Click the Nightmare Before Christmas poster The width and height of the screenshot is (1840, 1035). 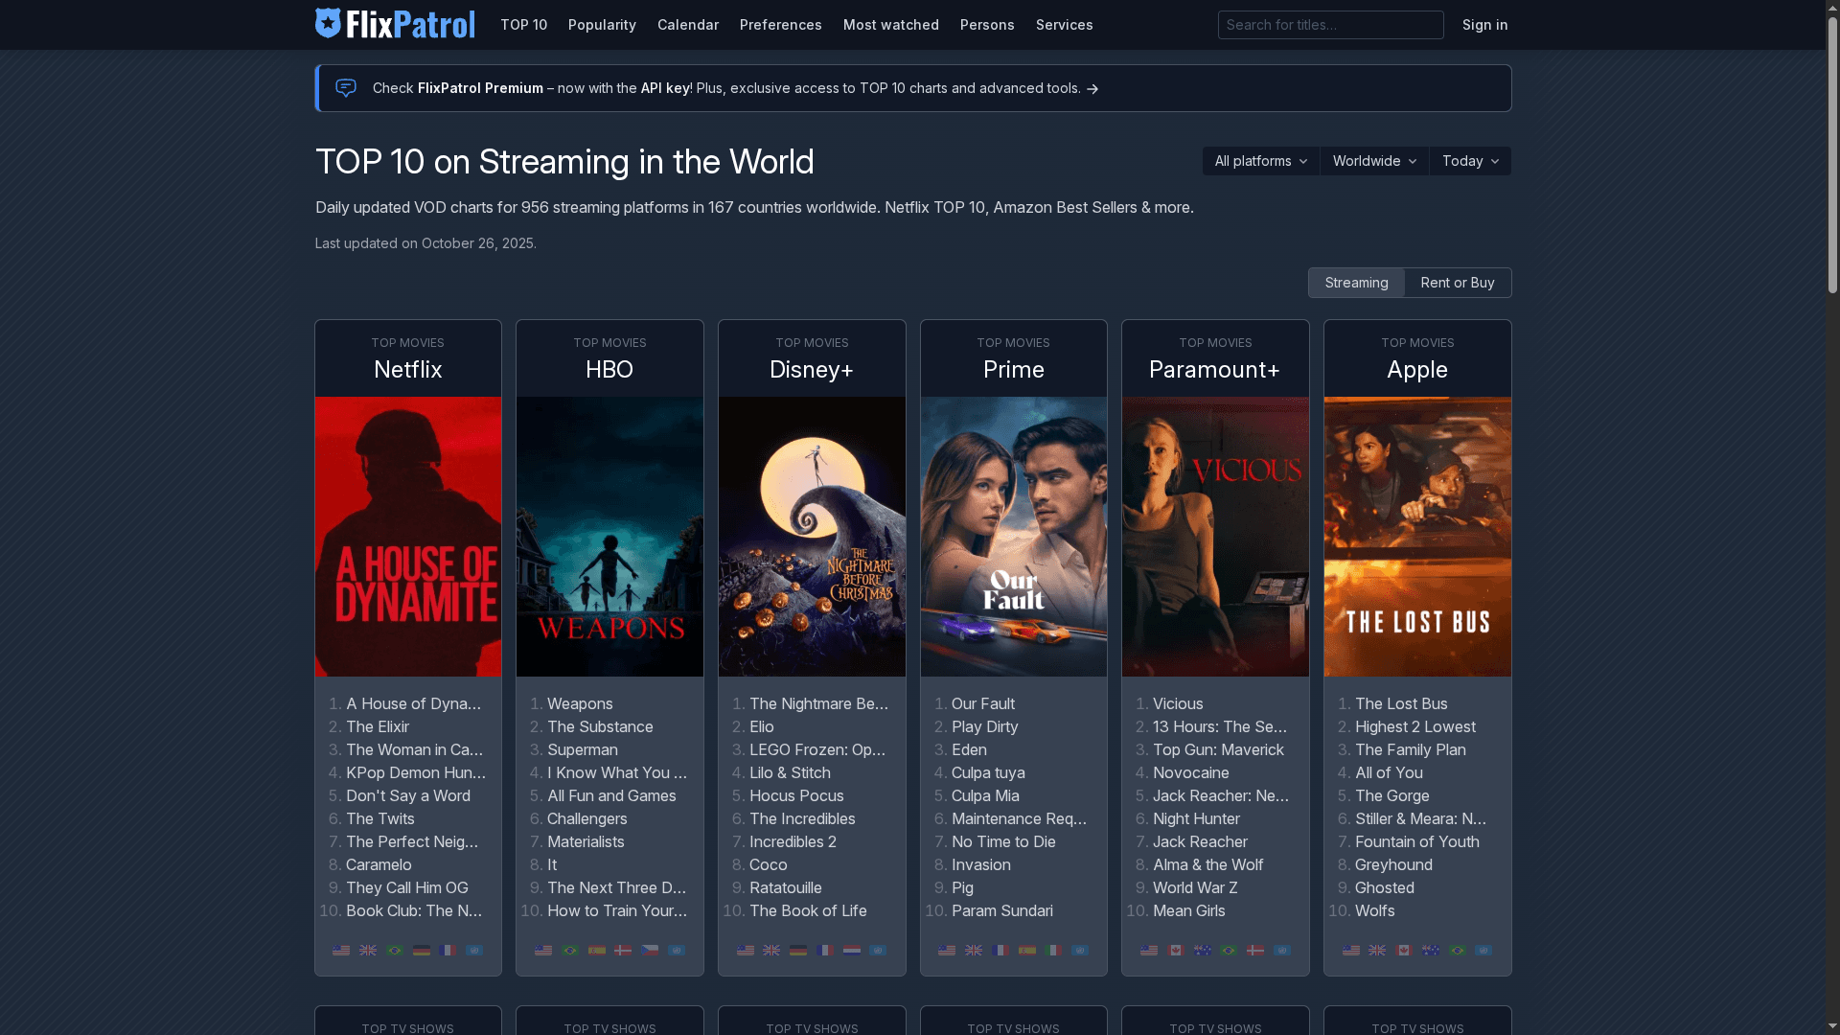pyautogui.click(x=812, y=537)
